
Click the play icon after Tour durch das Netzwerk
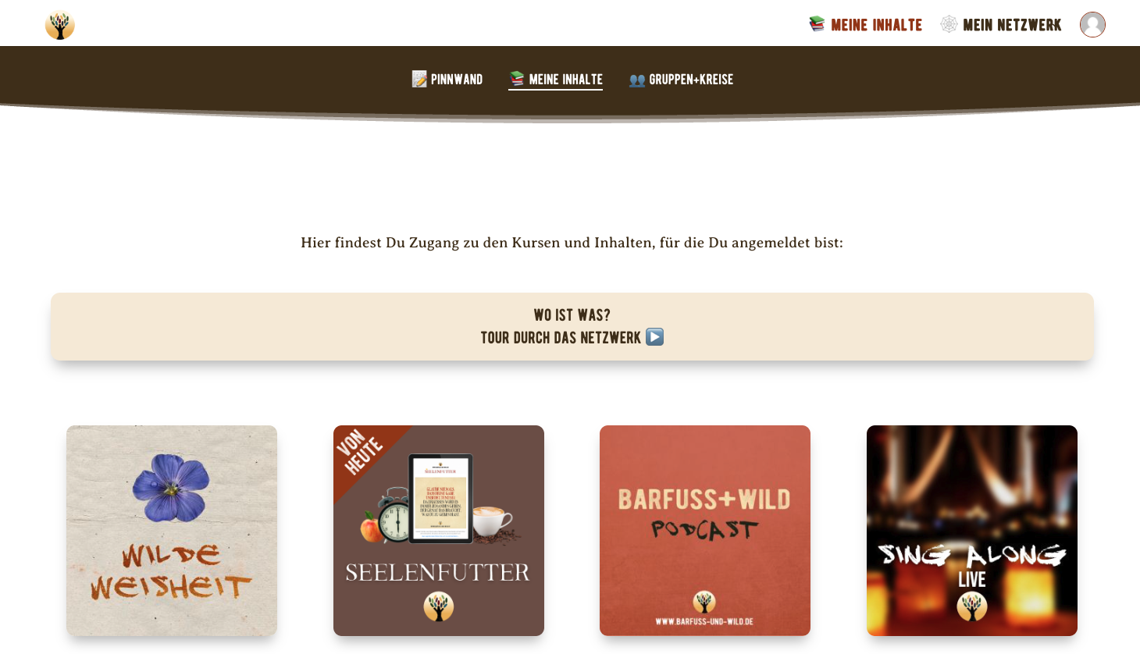pyautogui.click(x=654, y=337)
